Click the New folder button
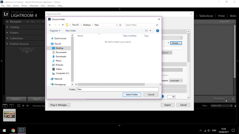 coord(70,31)
